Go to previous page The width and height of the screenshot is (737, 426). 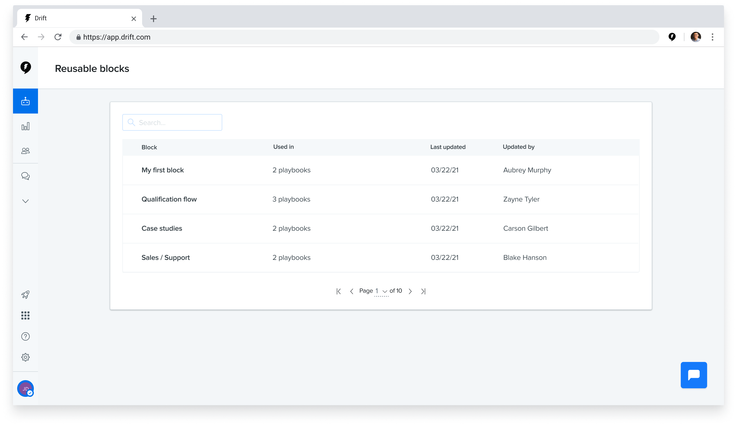tap(352, 291)
